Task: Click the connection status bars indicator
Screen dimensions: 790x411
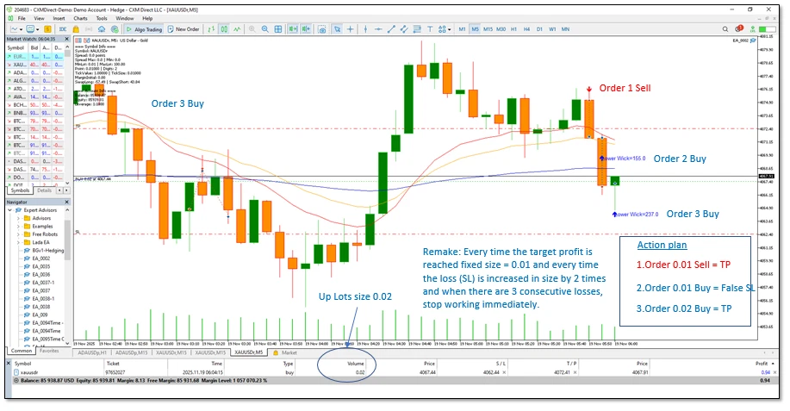Action: coord(767,29)
